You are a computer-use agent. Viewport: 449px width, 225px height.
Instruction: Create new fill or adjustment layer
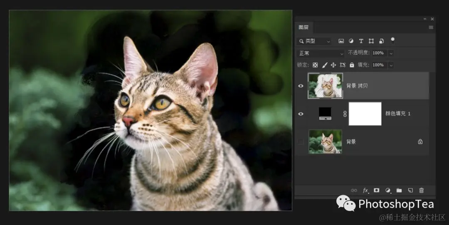(388, 191)
